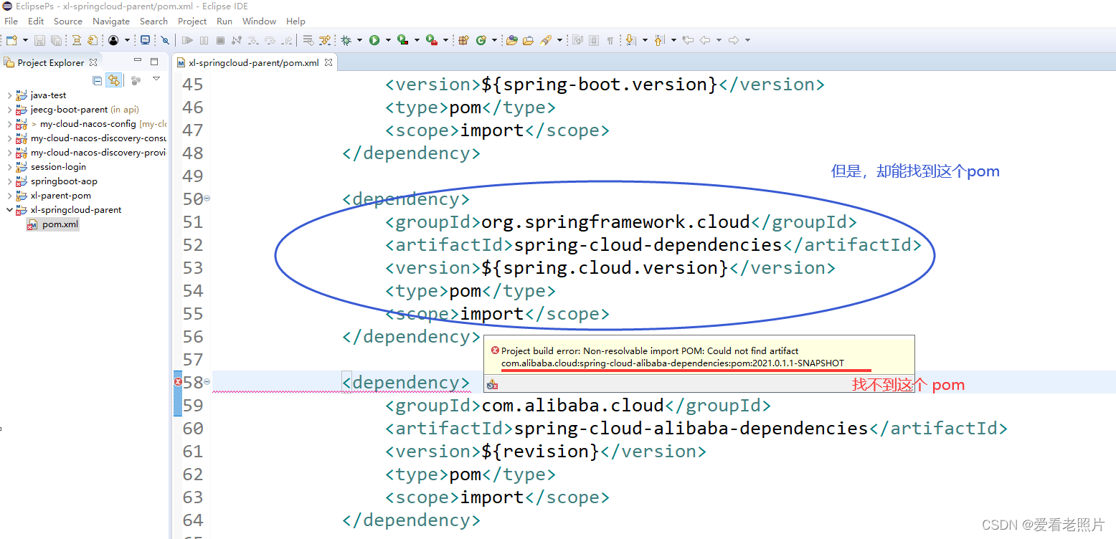The height and width of the screenshot is (539, 1116).
Task: Click the New file toolbar icon
Action: (11, 40)
